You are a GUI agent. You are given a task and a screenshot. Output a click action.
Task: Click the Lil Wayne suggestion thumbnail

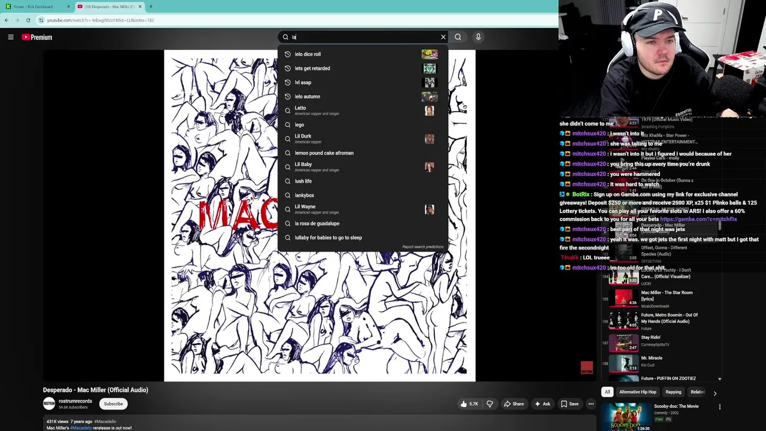point(429,209)
